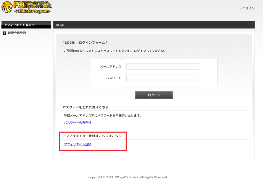Click the アフィリエイトメニュー header bar
263x184 pixels.
[x=26, y=25]
